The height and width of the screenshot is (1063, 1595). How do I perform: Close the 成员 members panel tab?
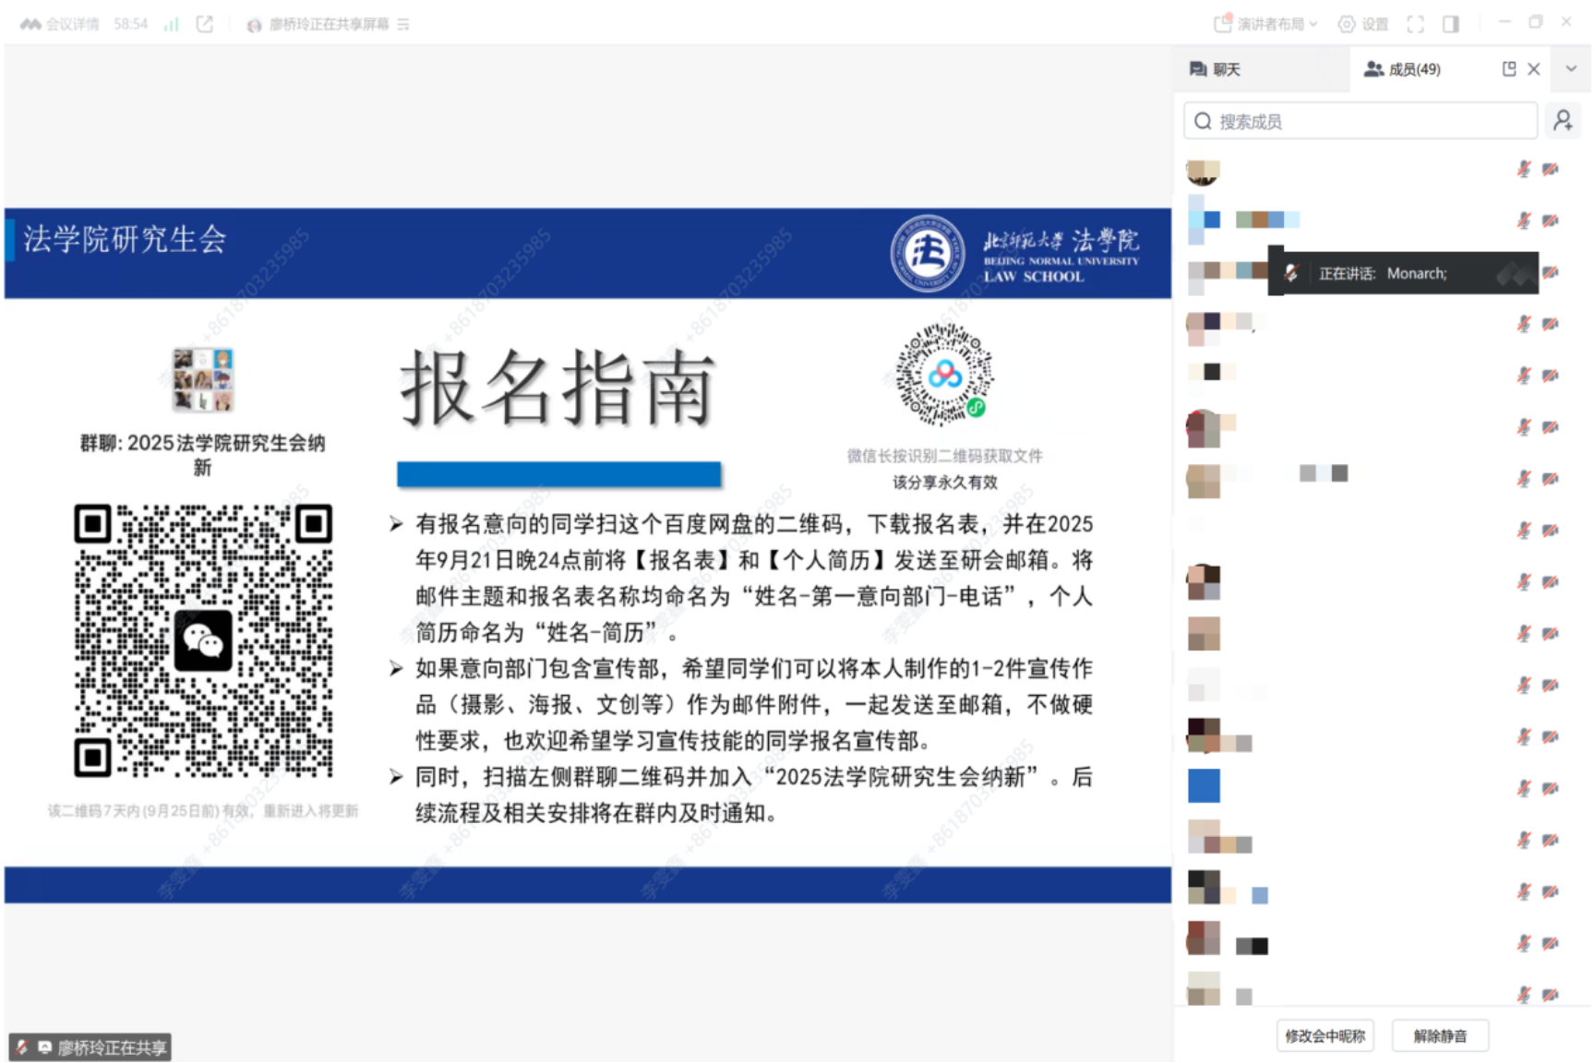click(1534, 69)
